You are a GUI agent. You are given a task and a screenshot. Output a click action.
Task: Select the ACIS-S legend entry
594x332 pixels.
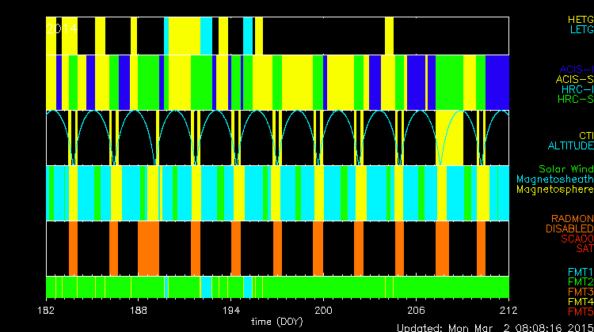pos(574,79)
